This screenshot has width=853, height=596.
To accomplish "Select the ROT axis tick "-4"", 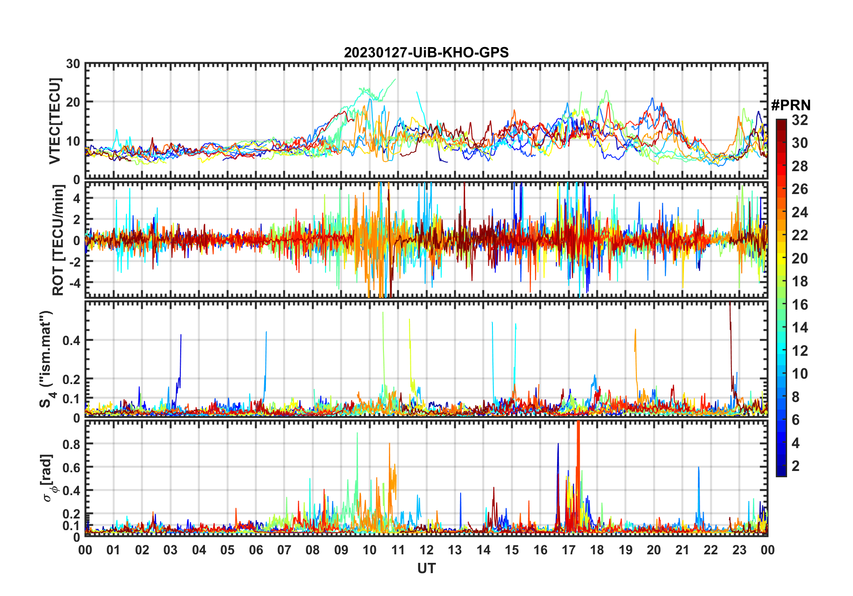I will click(x=74, y=283).
